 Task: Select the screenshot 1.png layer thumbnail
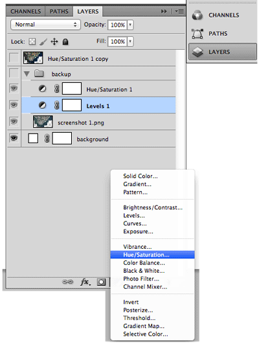tap(43, 122)
